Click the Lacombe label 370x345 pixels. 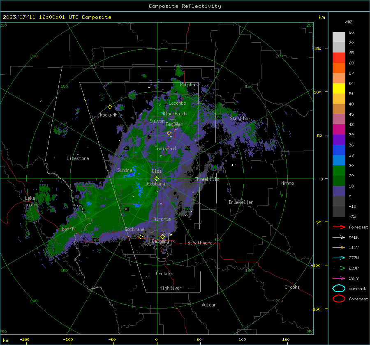177,103
